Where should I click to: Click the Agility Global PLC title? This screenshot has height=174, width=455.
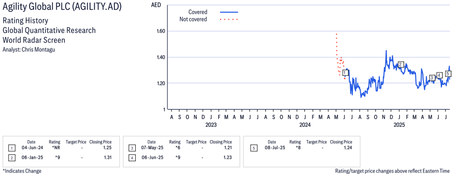coord(62,7)
